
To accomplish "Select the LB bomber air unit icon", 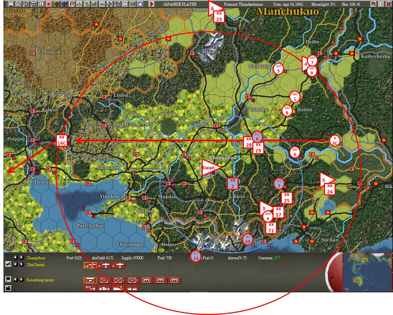I will point(90,266).
